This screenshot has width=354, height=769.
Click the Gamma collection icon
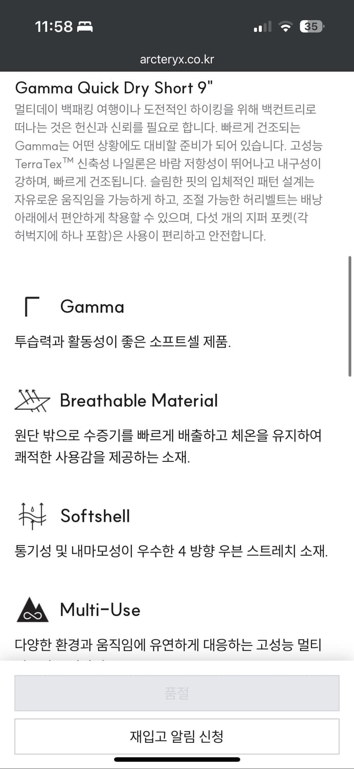[x=32, y=306]
